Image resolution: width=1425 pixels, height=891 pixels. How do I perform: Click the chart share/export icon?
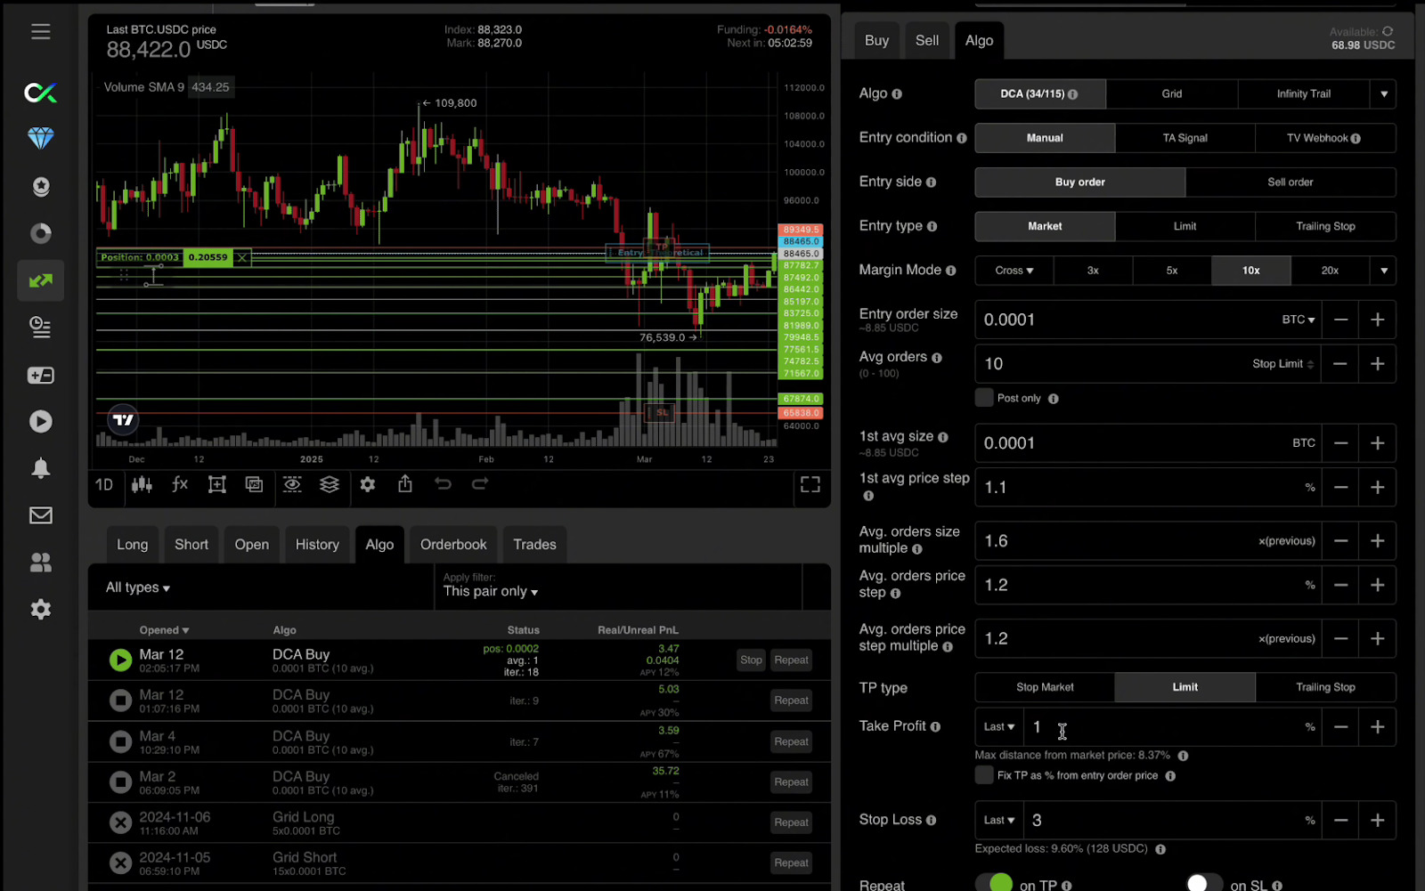tap(405, 484)
